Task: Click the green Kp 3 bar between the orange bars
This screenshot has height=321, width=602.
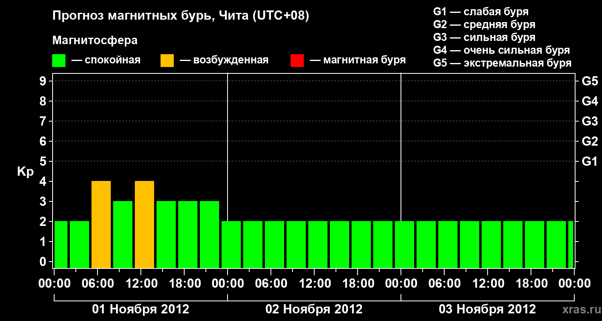Action: click(x=123, y=235)
